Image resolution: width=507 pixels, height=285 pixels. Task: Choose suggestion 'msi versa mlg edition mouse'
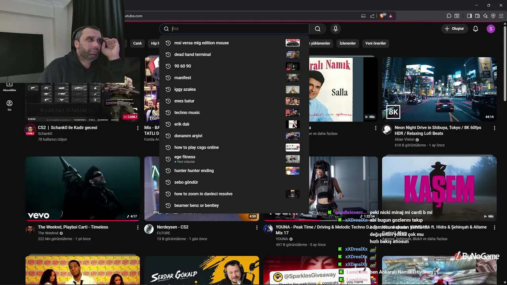tap(234, 43)
